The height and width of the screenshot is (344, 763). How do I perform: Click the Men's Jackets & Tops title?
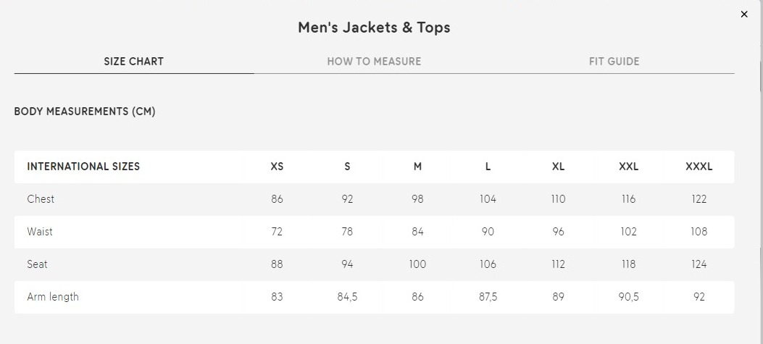click(x=374, y=28)
